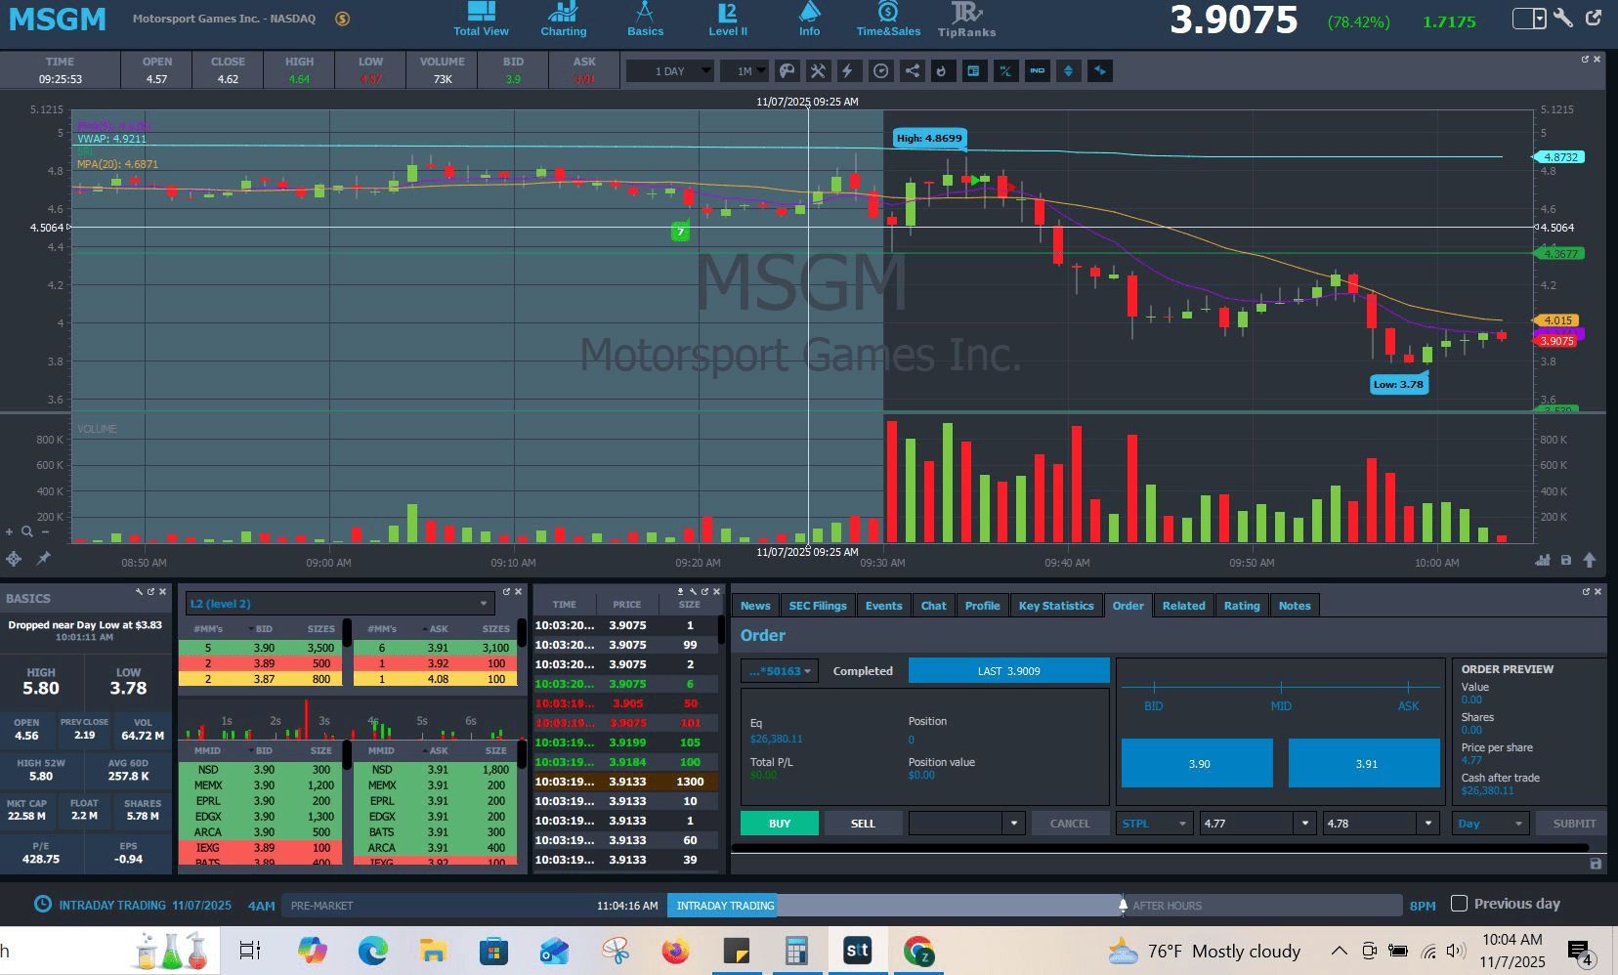Switch to the Events tab
The image size is (1618, 975).
pyautogui.click(x=884, y=606)
